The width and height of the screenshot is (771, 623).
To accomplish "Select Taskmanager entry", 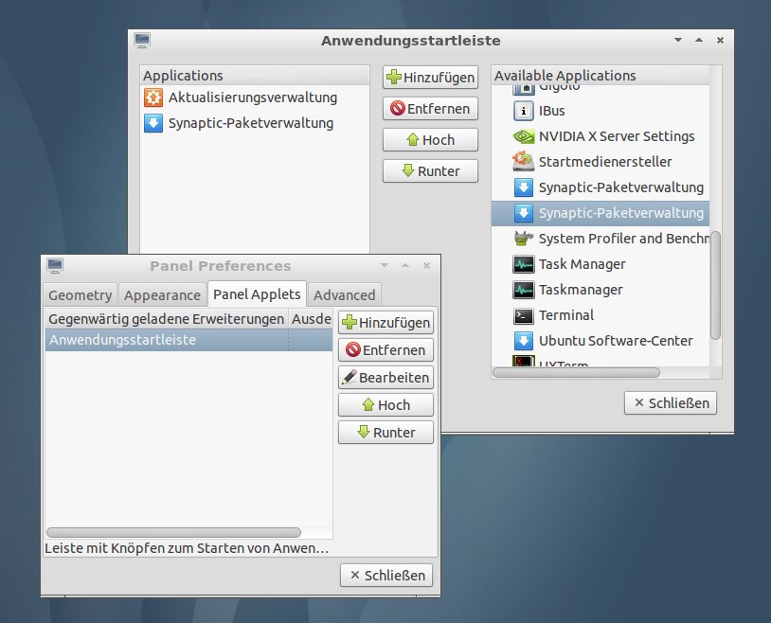I will (601, 290).
